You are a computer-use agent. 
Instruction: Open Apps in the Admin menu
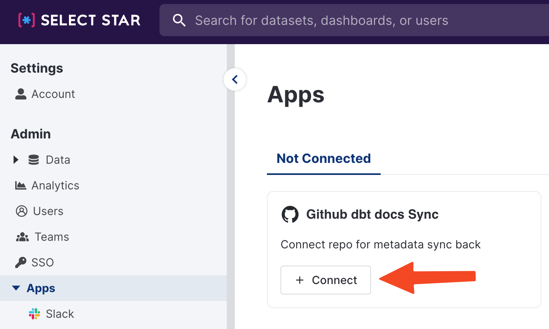tap(41, 288)
